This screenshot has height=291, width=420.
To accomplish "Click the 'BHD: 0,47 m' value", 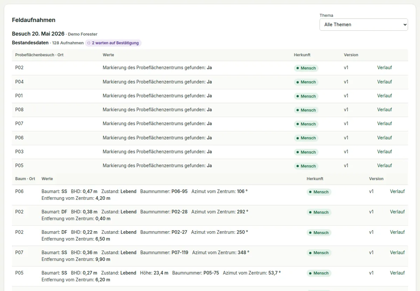I will tap(84, 191).
